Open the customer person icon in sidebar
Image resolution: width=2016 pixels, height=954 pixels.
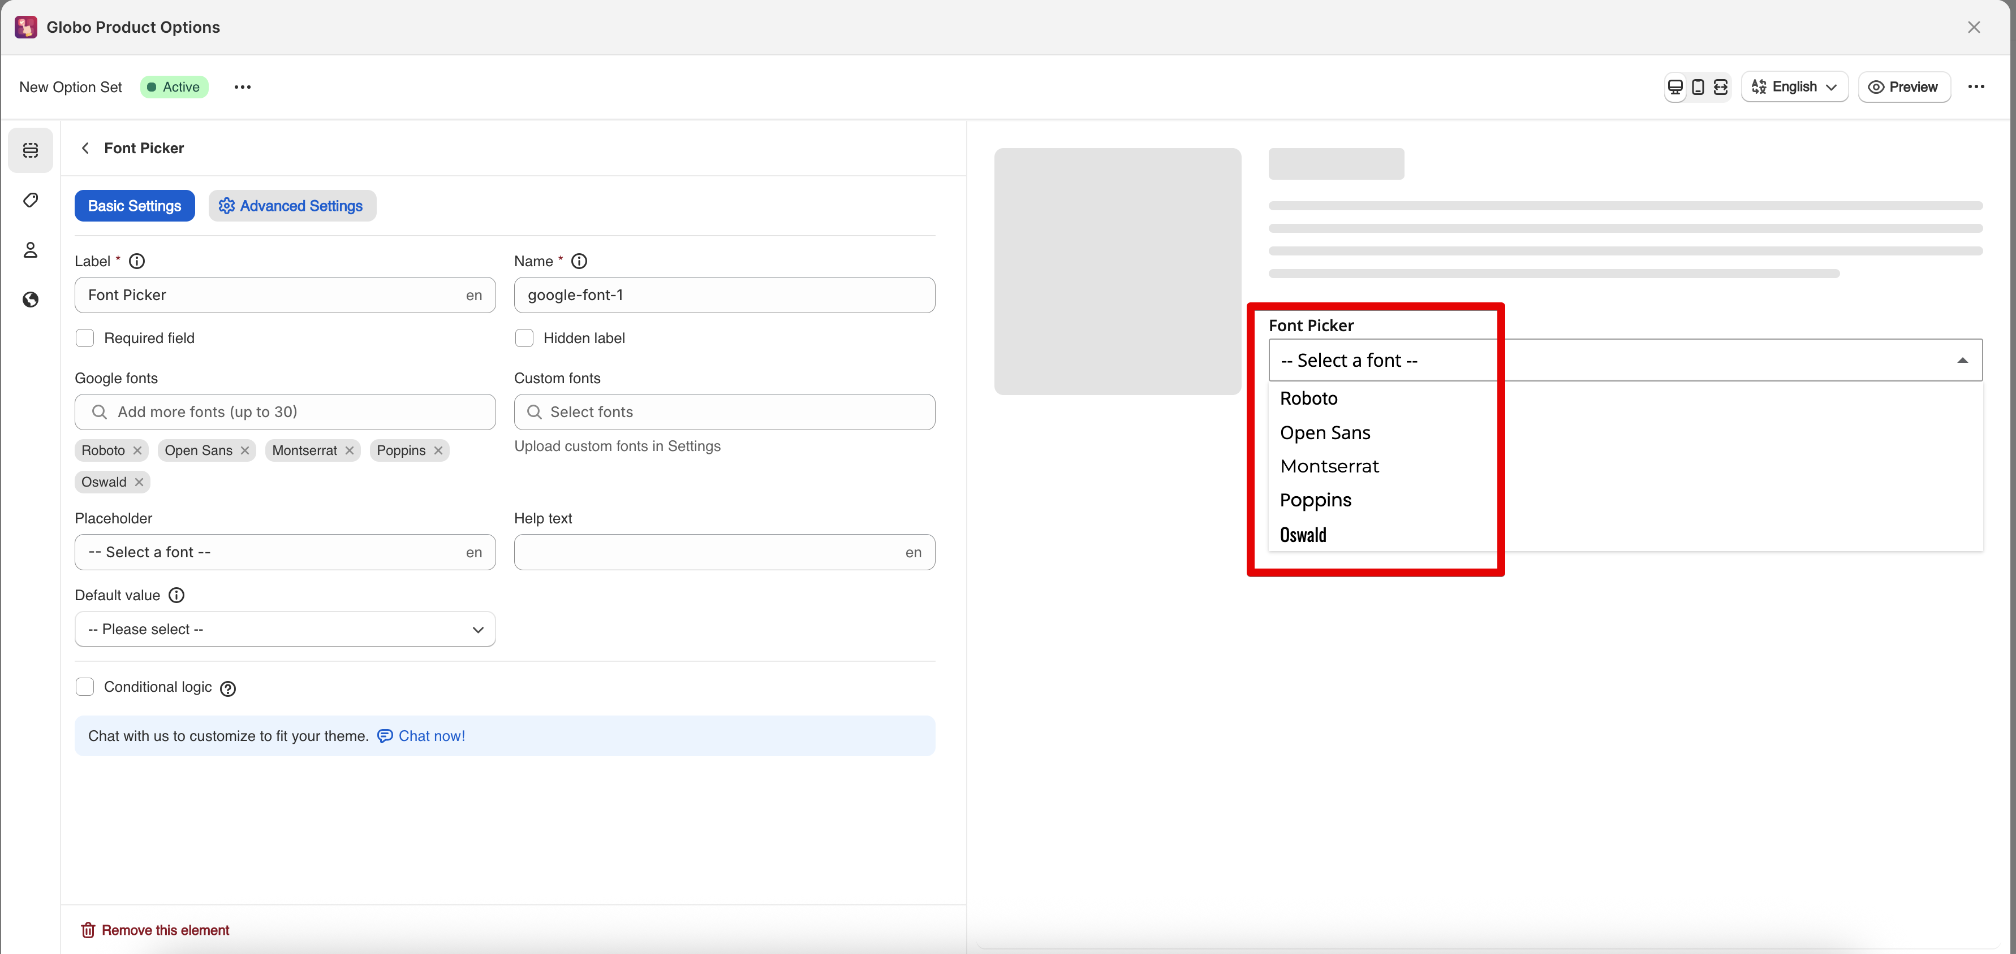(31, 250)
